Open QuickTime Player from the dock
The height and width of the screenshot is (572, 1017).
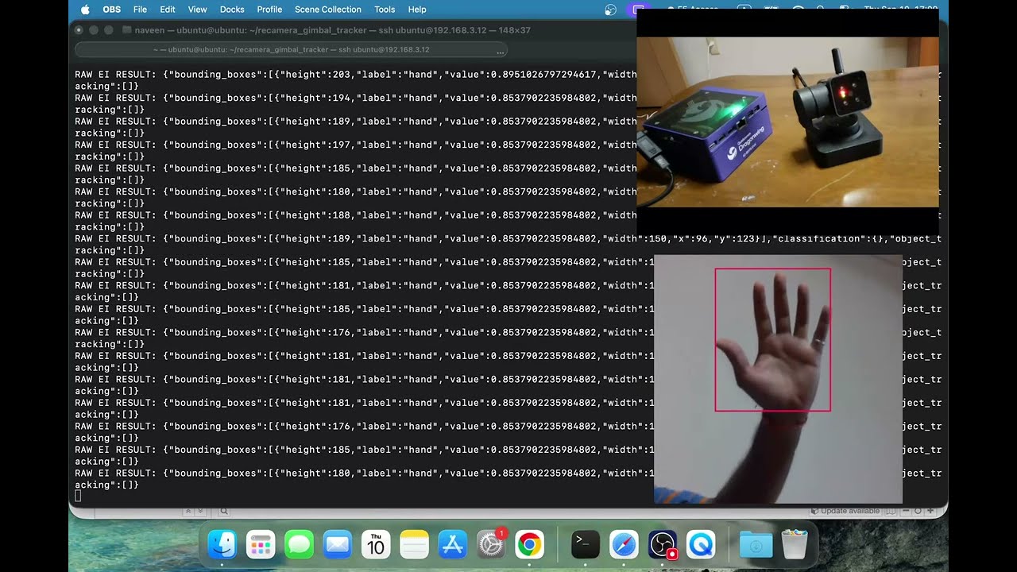[701, 544]
